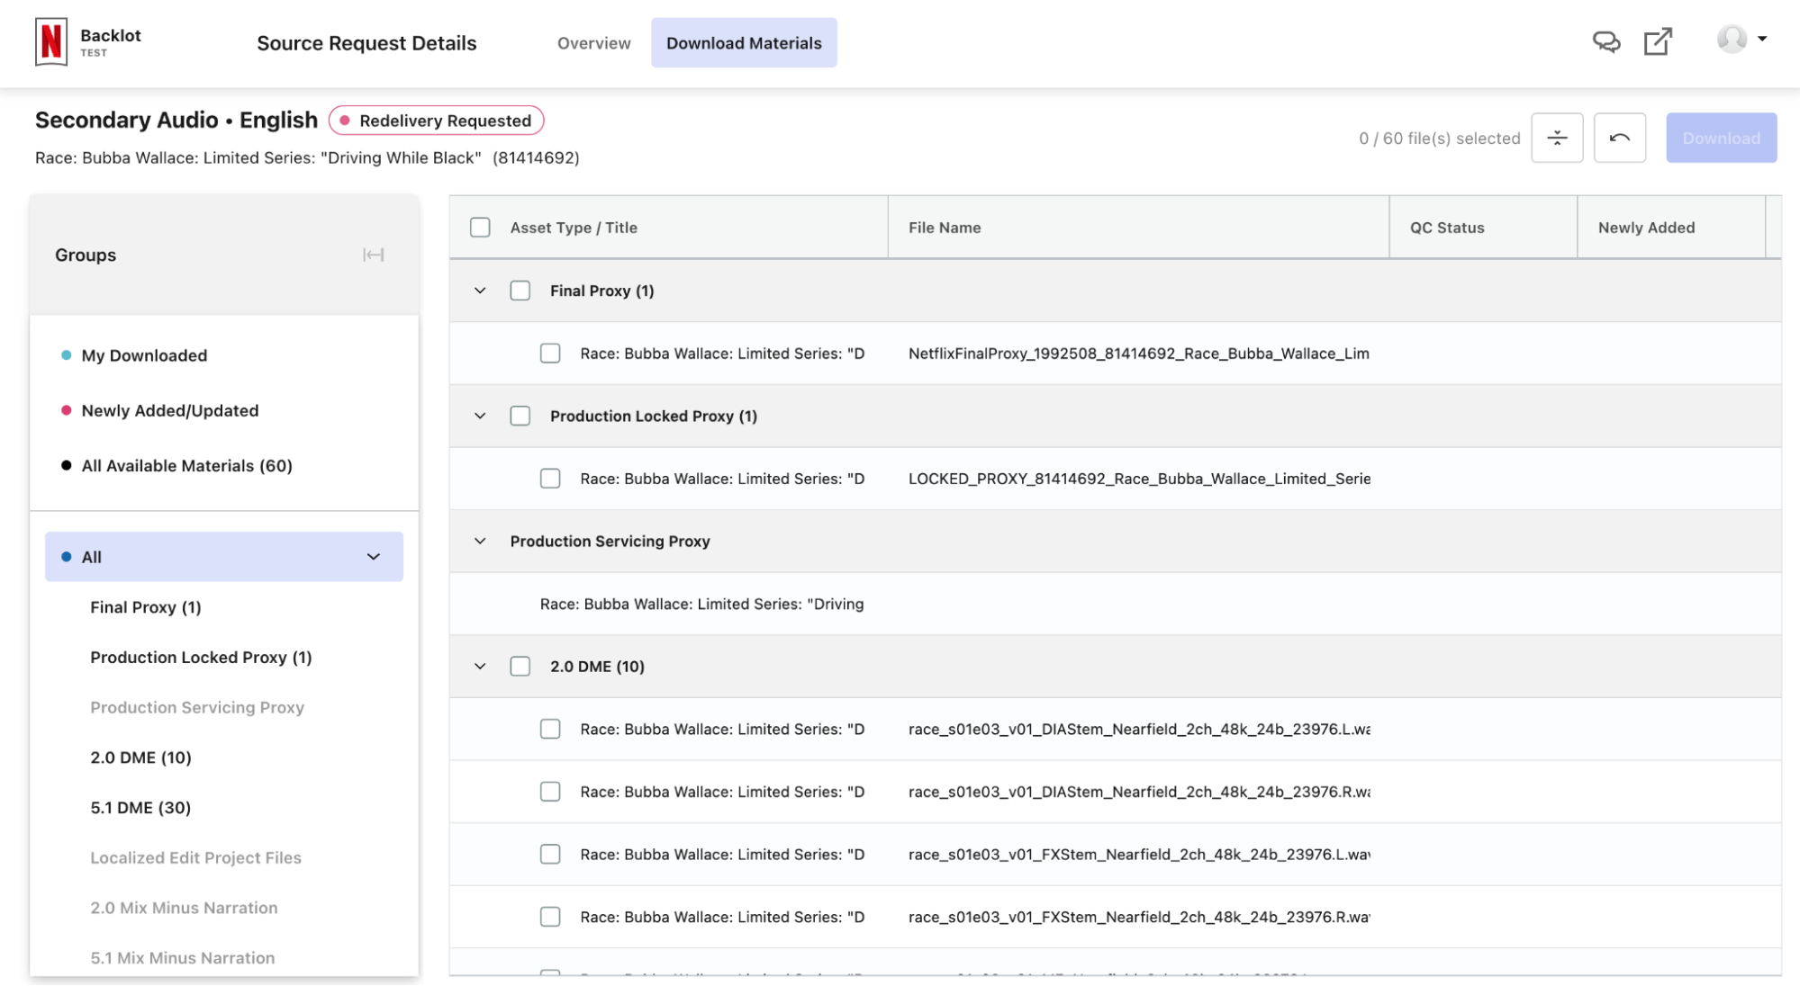
Task: Check the Production Locked Proxy (1) group checkbox
Action: click(520, 416)
